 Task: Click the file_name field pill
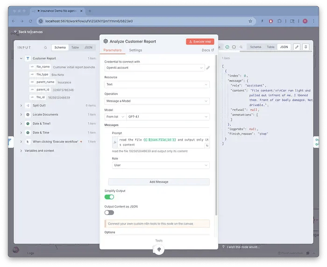(x=40, y=67)
